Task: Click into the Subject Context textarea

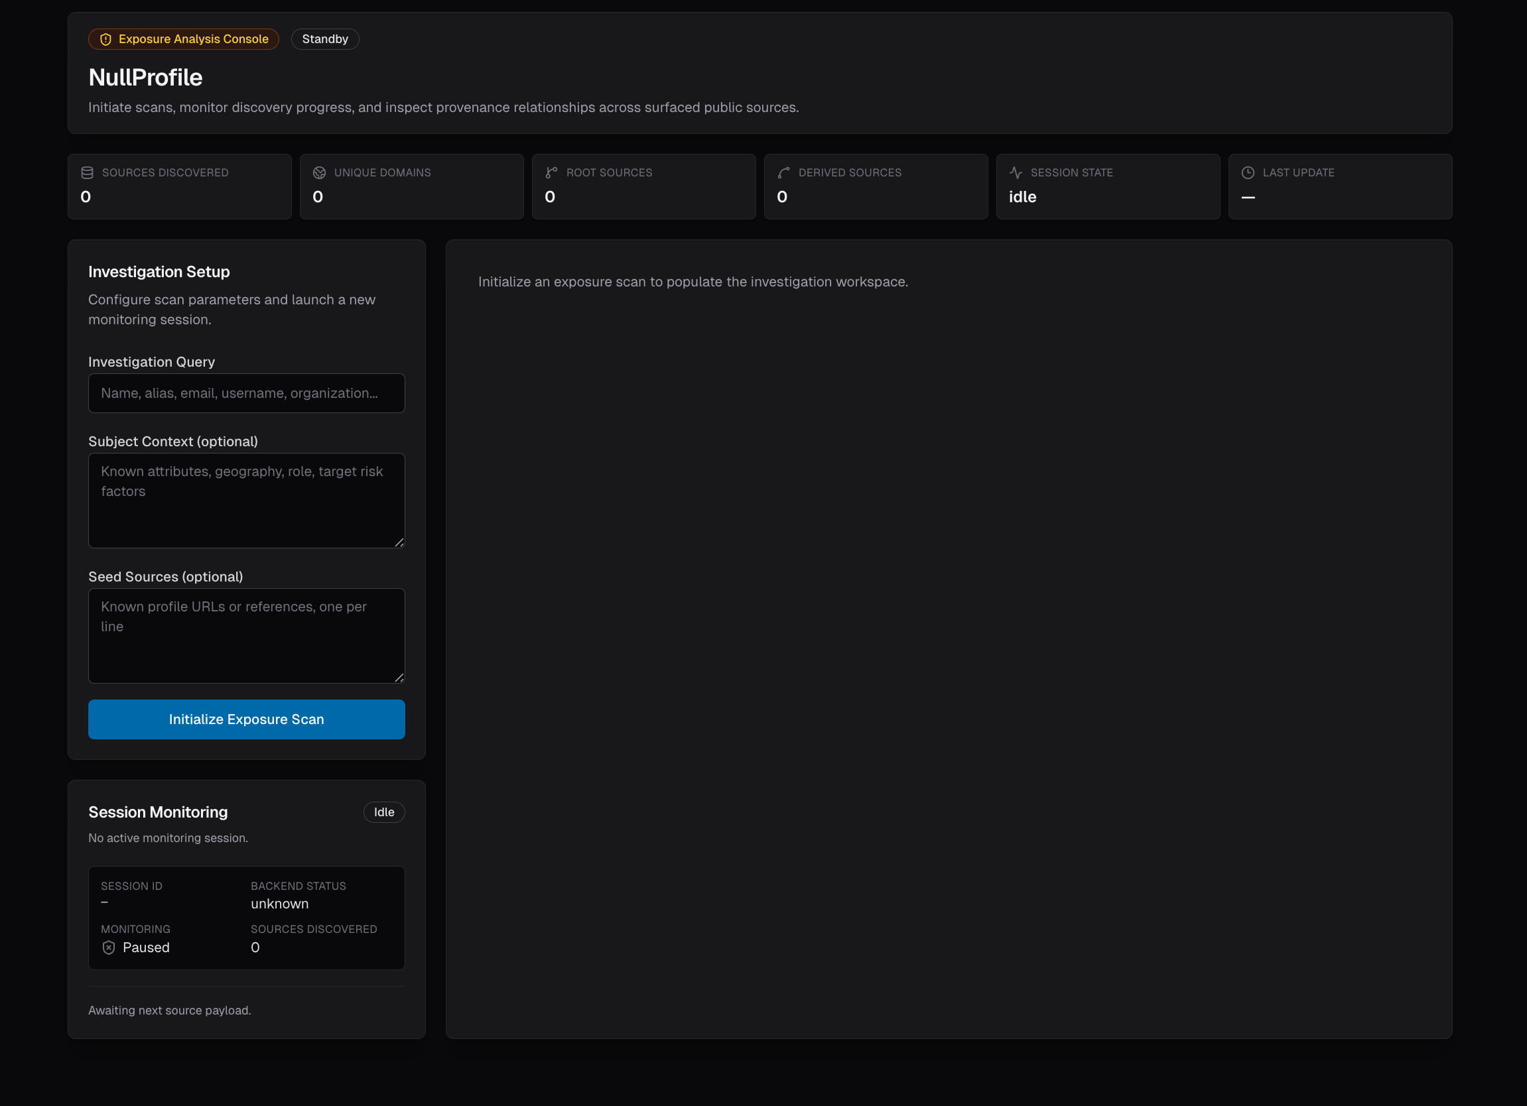Action: pos(246,501)
